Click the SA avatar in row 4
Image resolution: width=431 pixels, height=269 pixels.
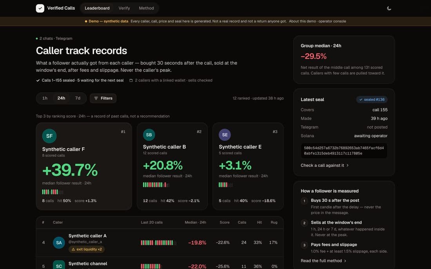click(x=59, y=243)
